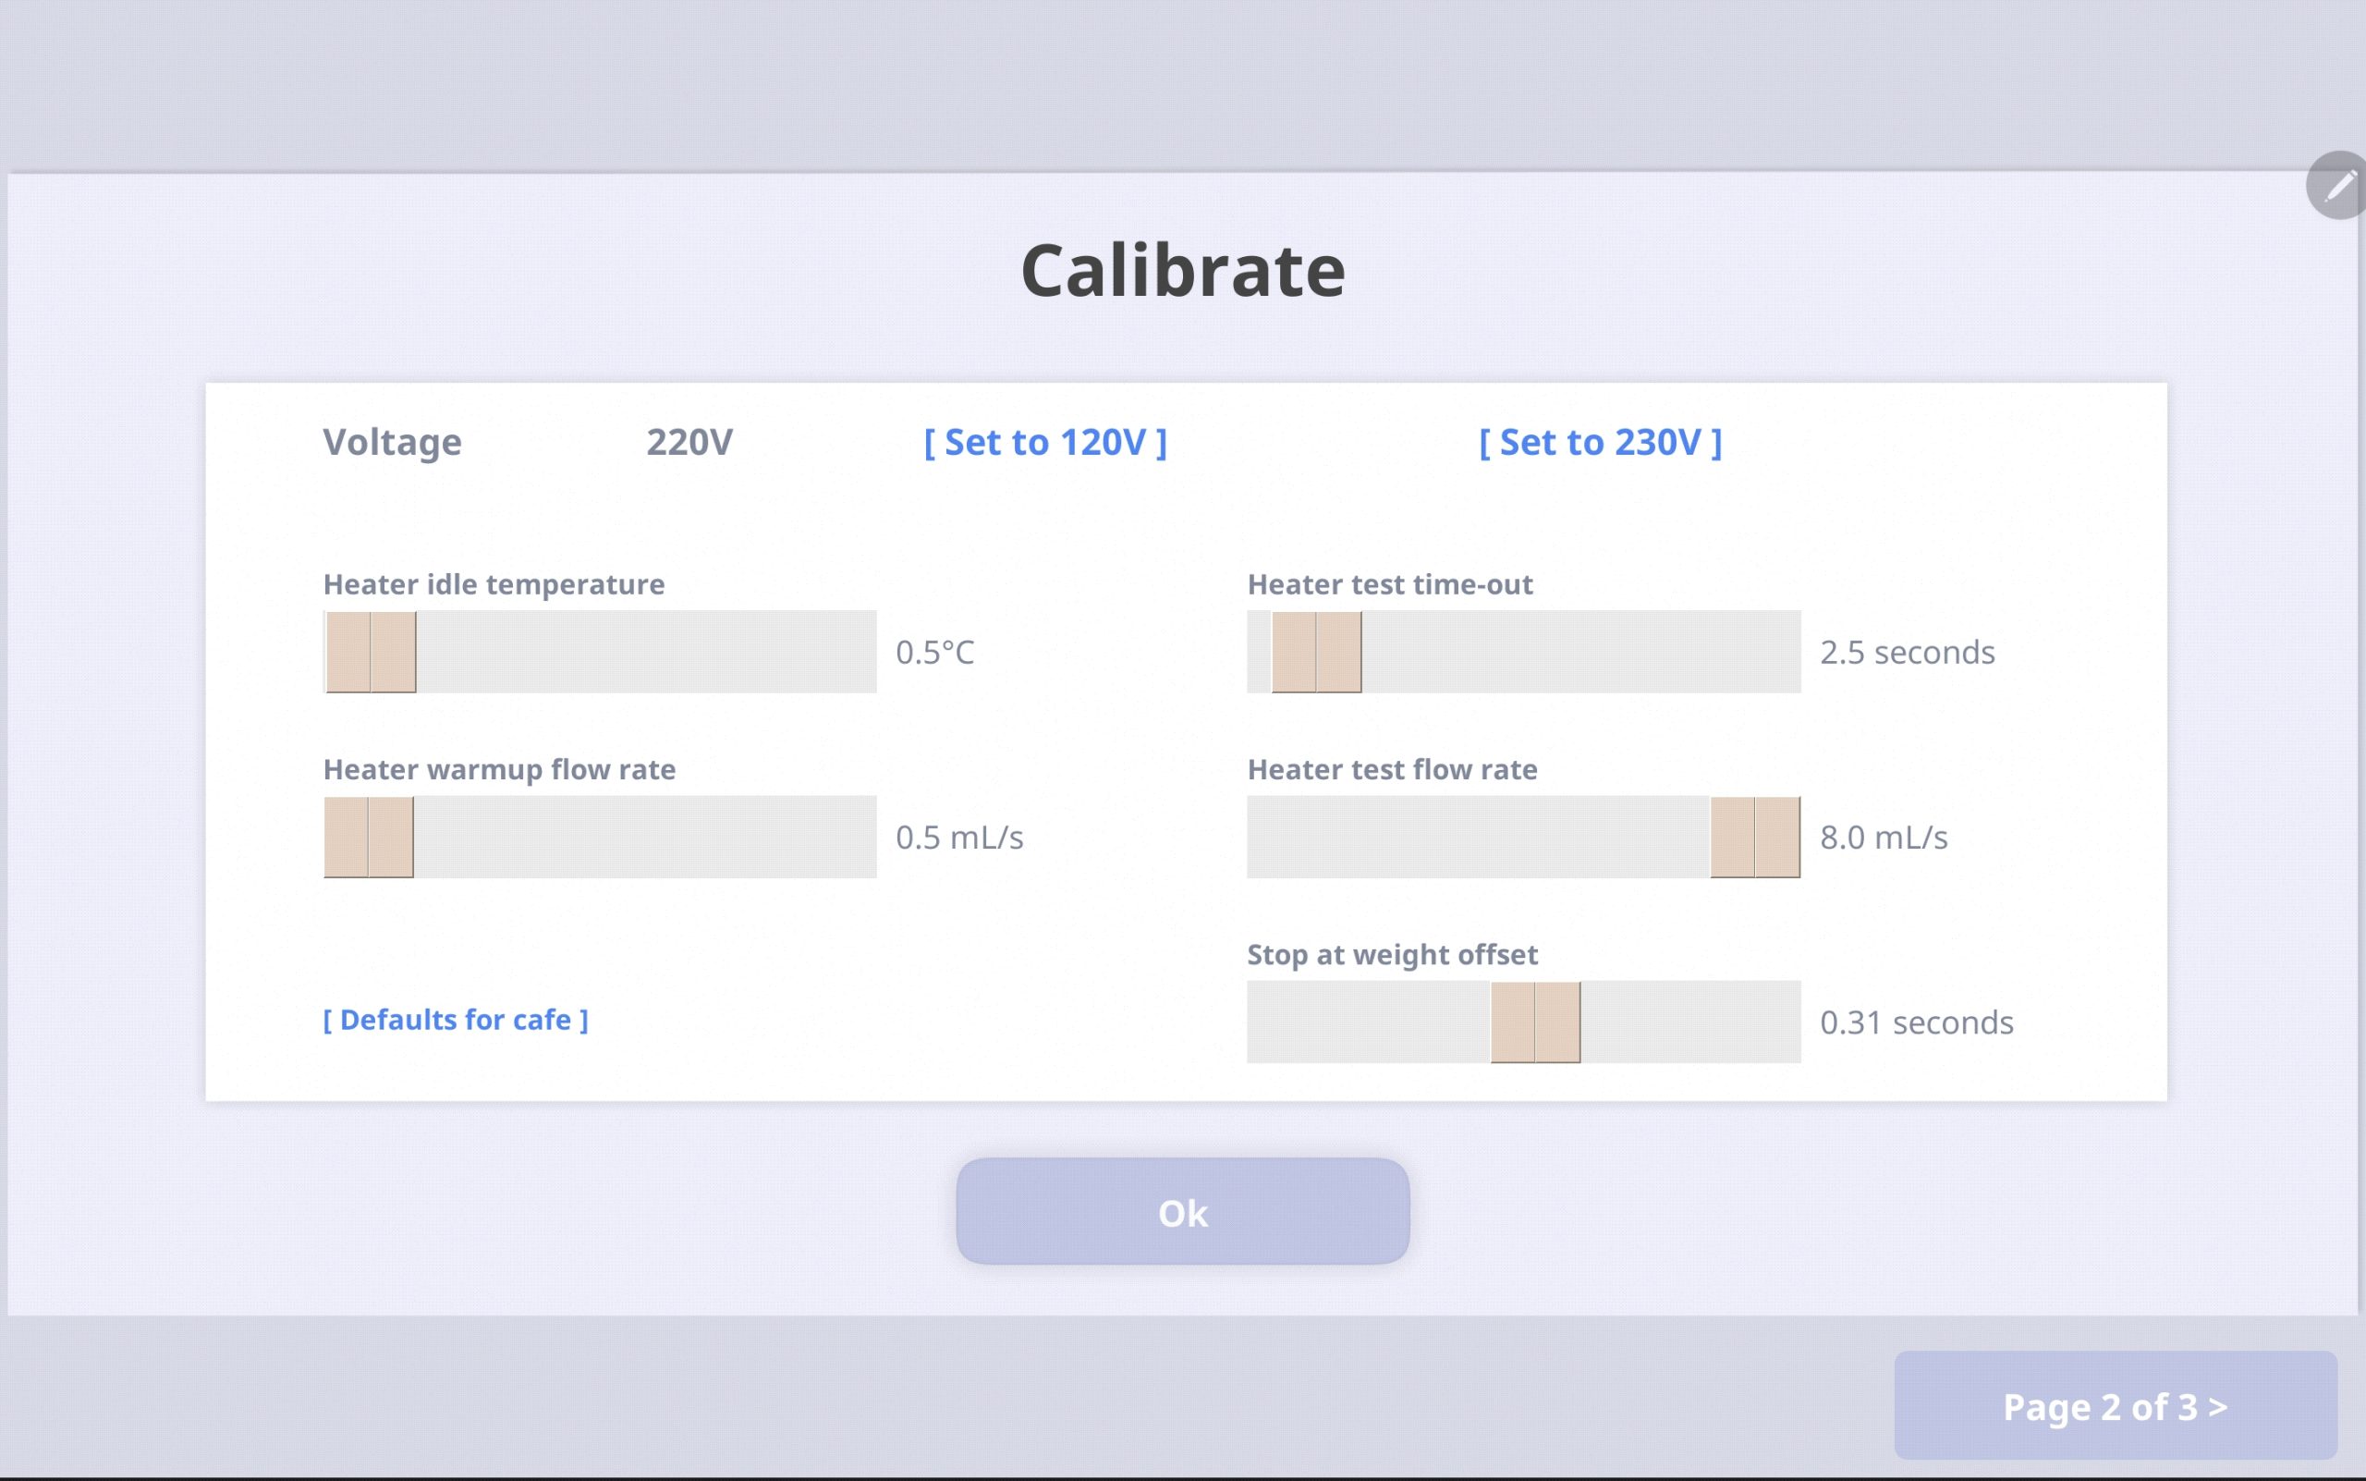Select the Stop at weight offset slider handle

point(1534,1022)
